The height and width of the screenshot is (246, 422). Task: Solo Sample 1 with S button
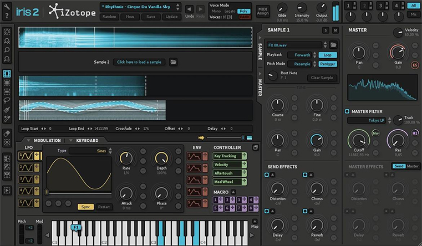(x=326, y=30)
